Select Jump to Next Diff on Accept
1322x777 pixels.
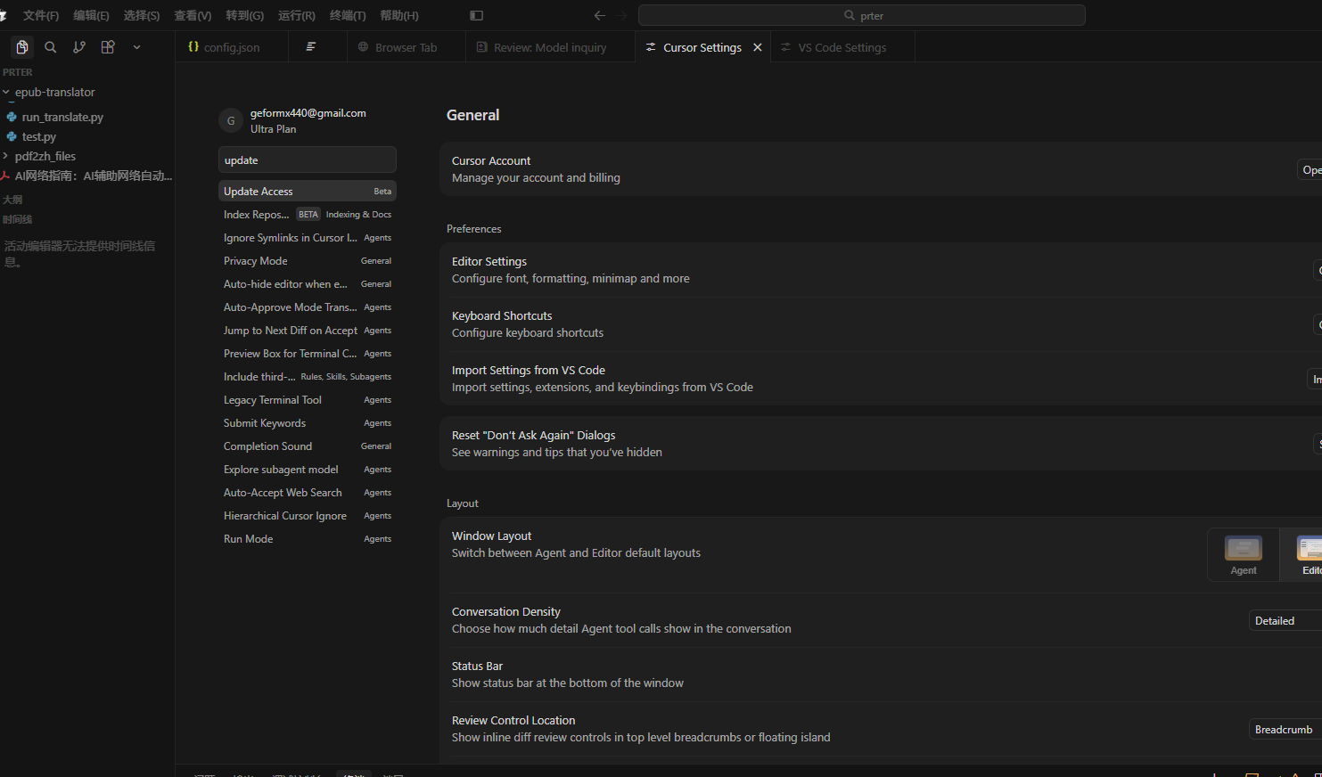pyautogui.click(x=307, y=331)
